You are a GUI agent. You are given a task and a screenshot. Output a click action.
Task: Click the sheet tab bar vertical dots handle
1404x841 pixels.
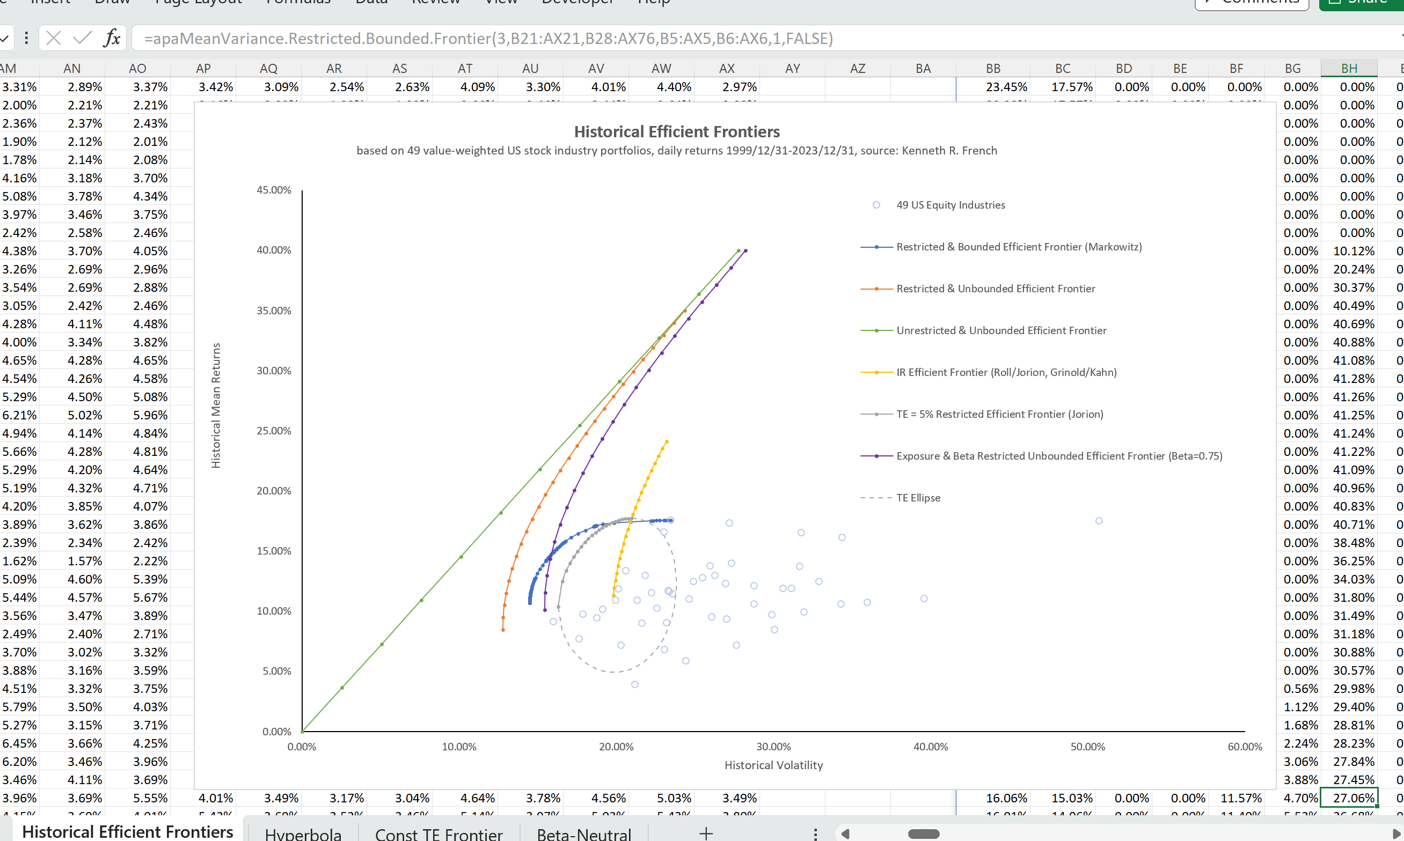pyautogui.click(x=815, y=833)
